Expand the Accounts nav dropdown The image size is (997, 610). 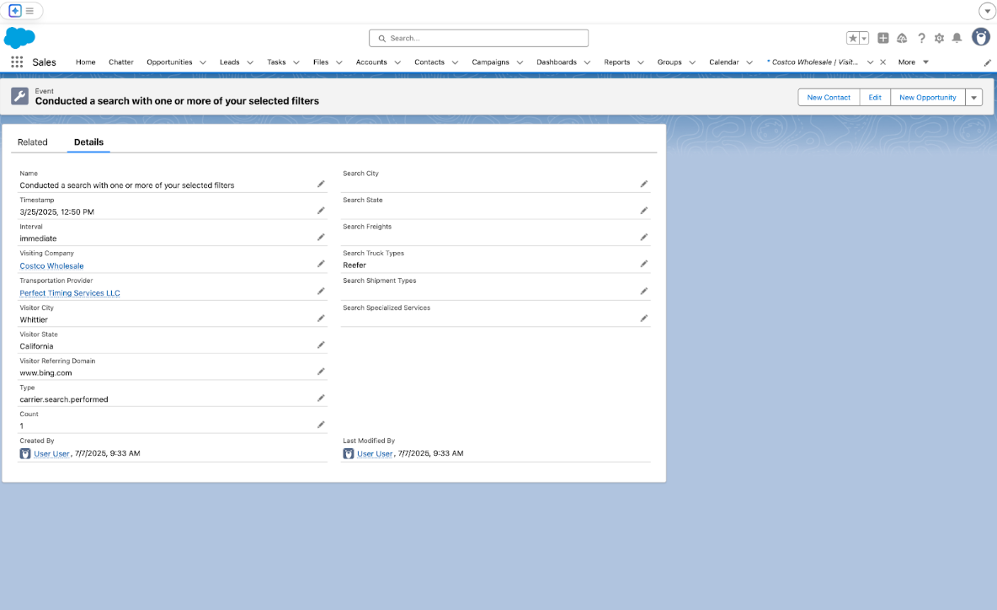[x=397, y=62]
